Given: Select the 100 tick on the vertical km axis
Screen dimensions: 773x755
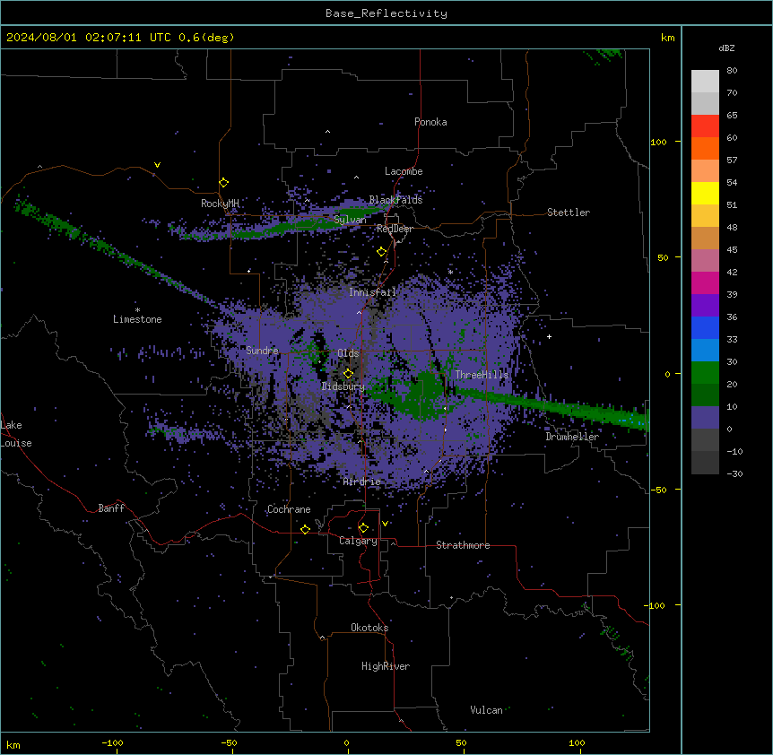Looking at the screenshot, I should [658, 142].
